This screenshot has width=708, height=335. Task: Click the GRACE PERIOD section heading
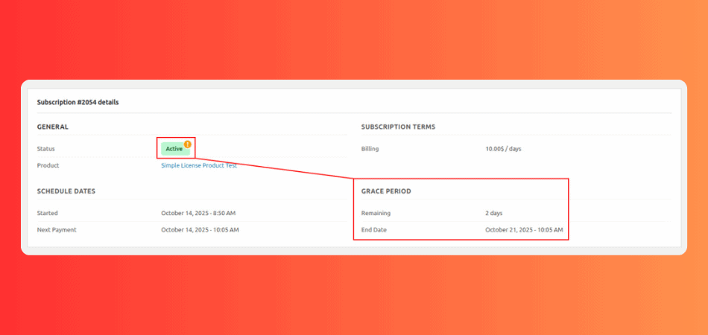[386, 191]
